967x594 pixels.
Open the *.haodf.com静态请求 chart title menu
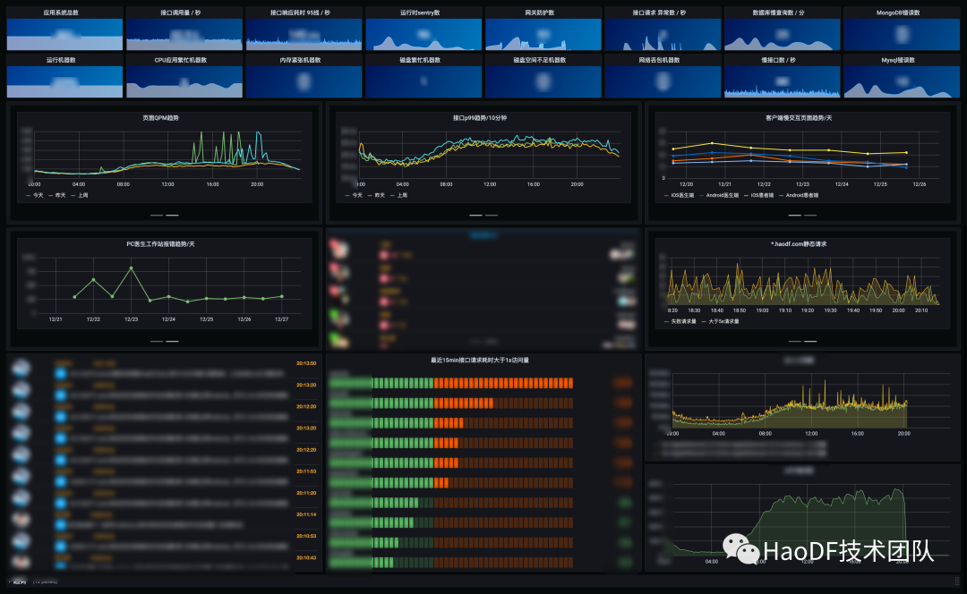point(799,244)
